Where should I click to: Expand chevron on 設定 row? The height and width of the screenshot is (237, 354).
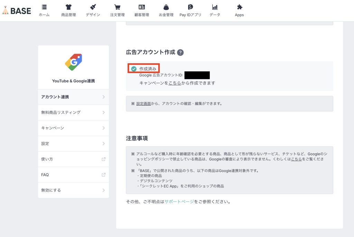coord(104,144)
